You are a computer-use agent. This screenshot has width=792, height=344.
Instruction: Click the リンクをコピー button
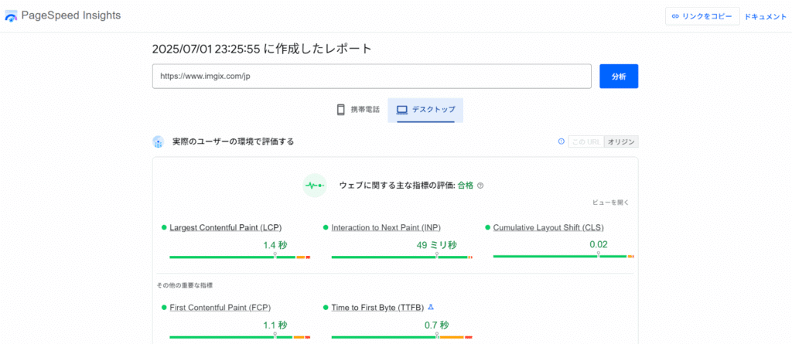[x=702, y=16]
